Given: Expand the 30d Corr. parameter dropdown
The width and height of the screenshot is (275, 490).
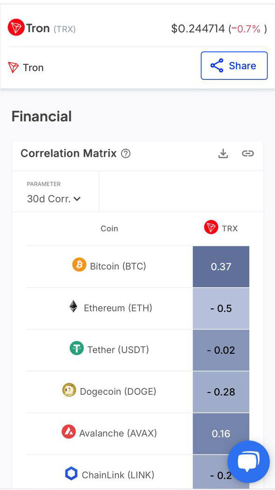Looking at the screenshot, I should coord(54,199).
